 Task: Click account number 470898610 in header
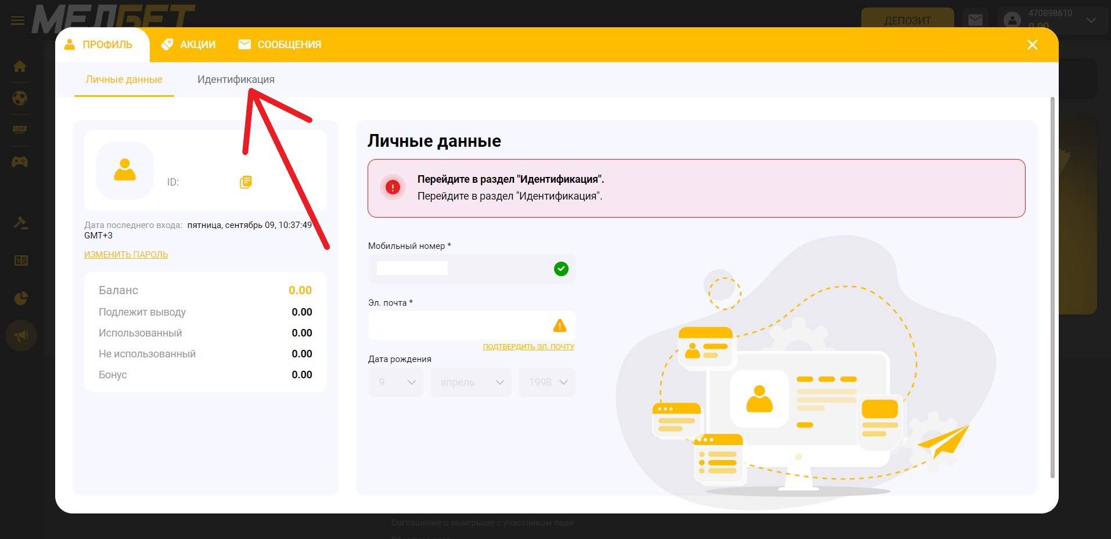[x=1050, y=13]
